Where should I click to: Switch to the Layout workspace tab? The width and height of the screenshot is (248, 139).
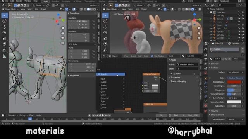pos(45,1)
